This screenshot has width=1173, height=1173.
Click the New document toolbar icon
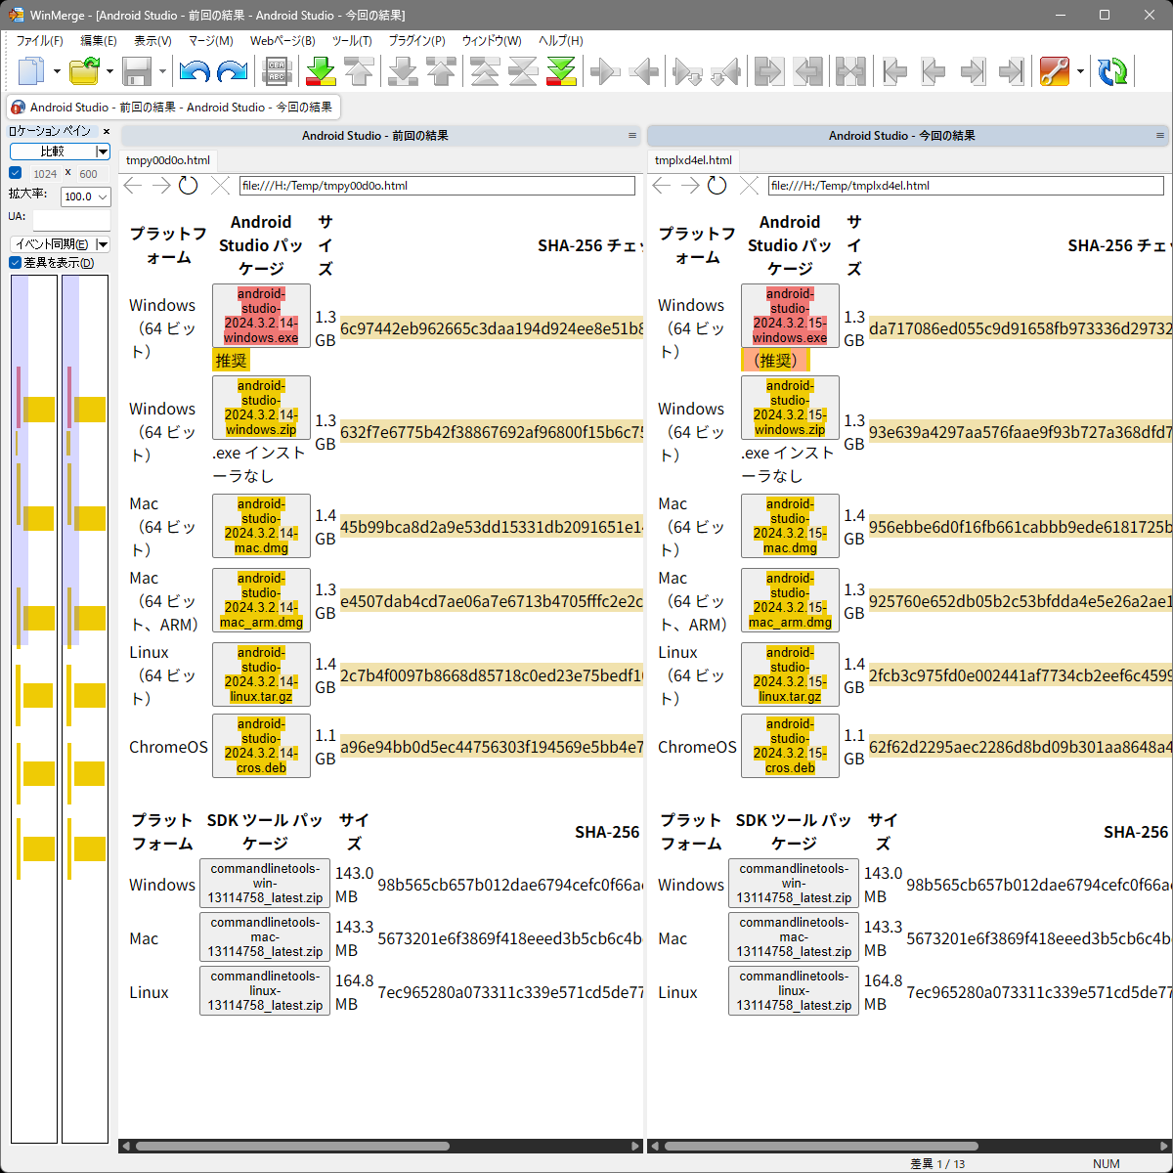pyautogui.click(x=31, y=71)
